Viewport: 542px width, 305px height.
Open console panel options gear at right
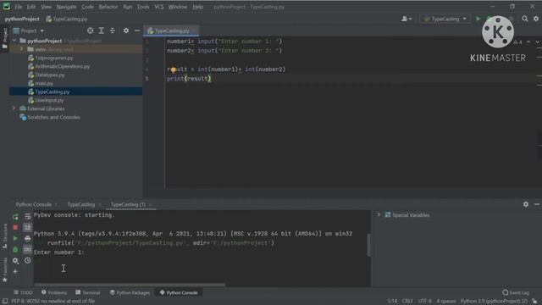(x=526, y=204)
